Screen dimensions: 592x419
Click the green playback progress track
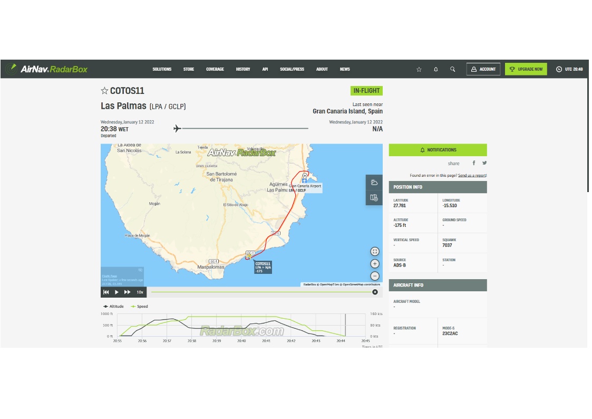click(261, 292)
